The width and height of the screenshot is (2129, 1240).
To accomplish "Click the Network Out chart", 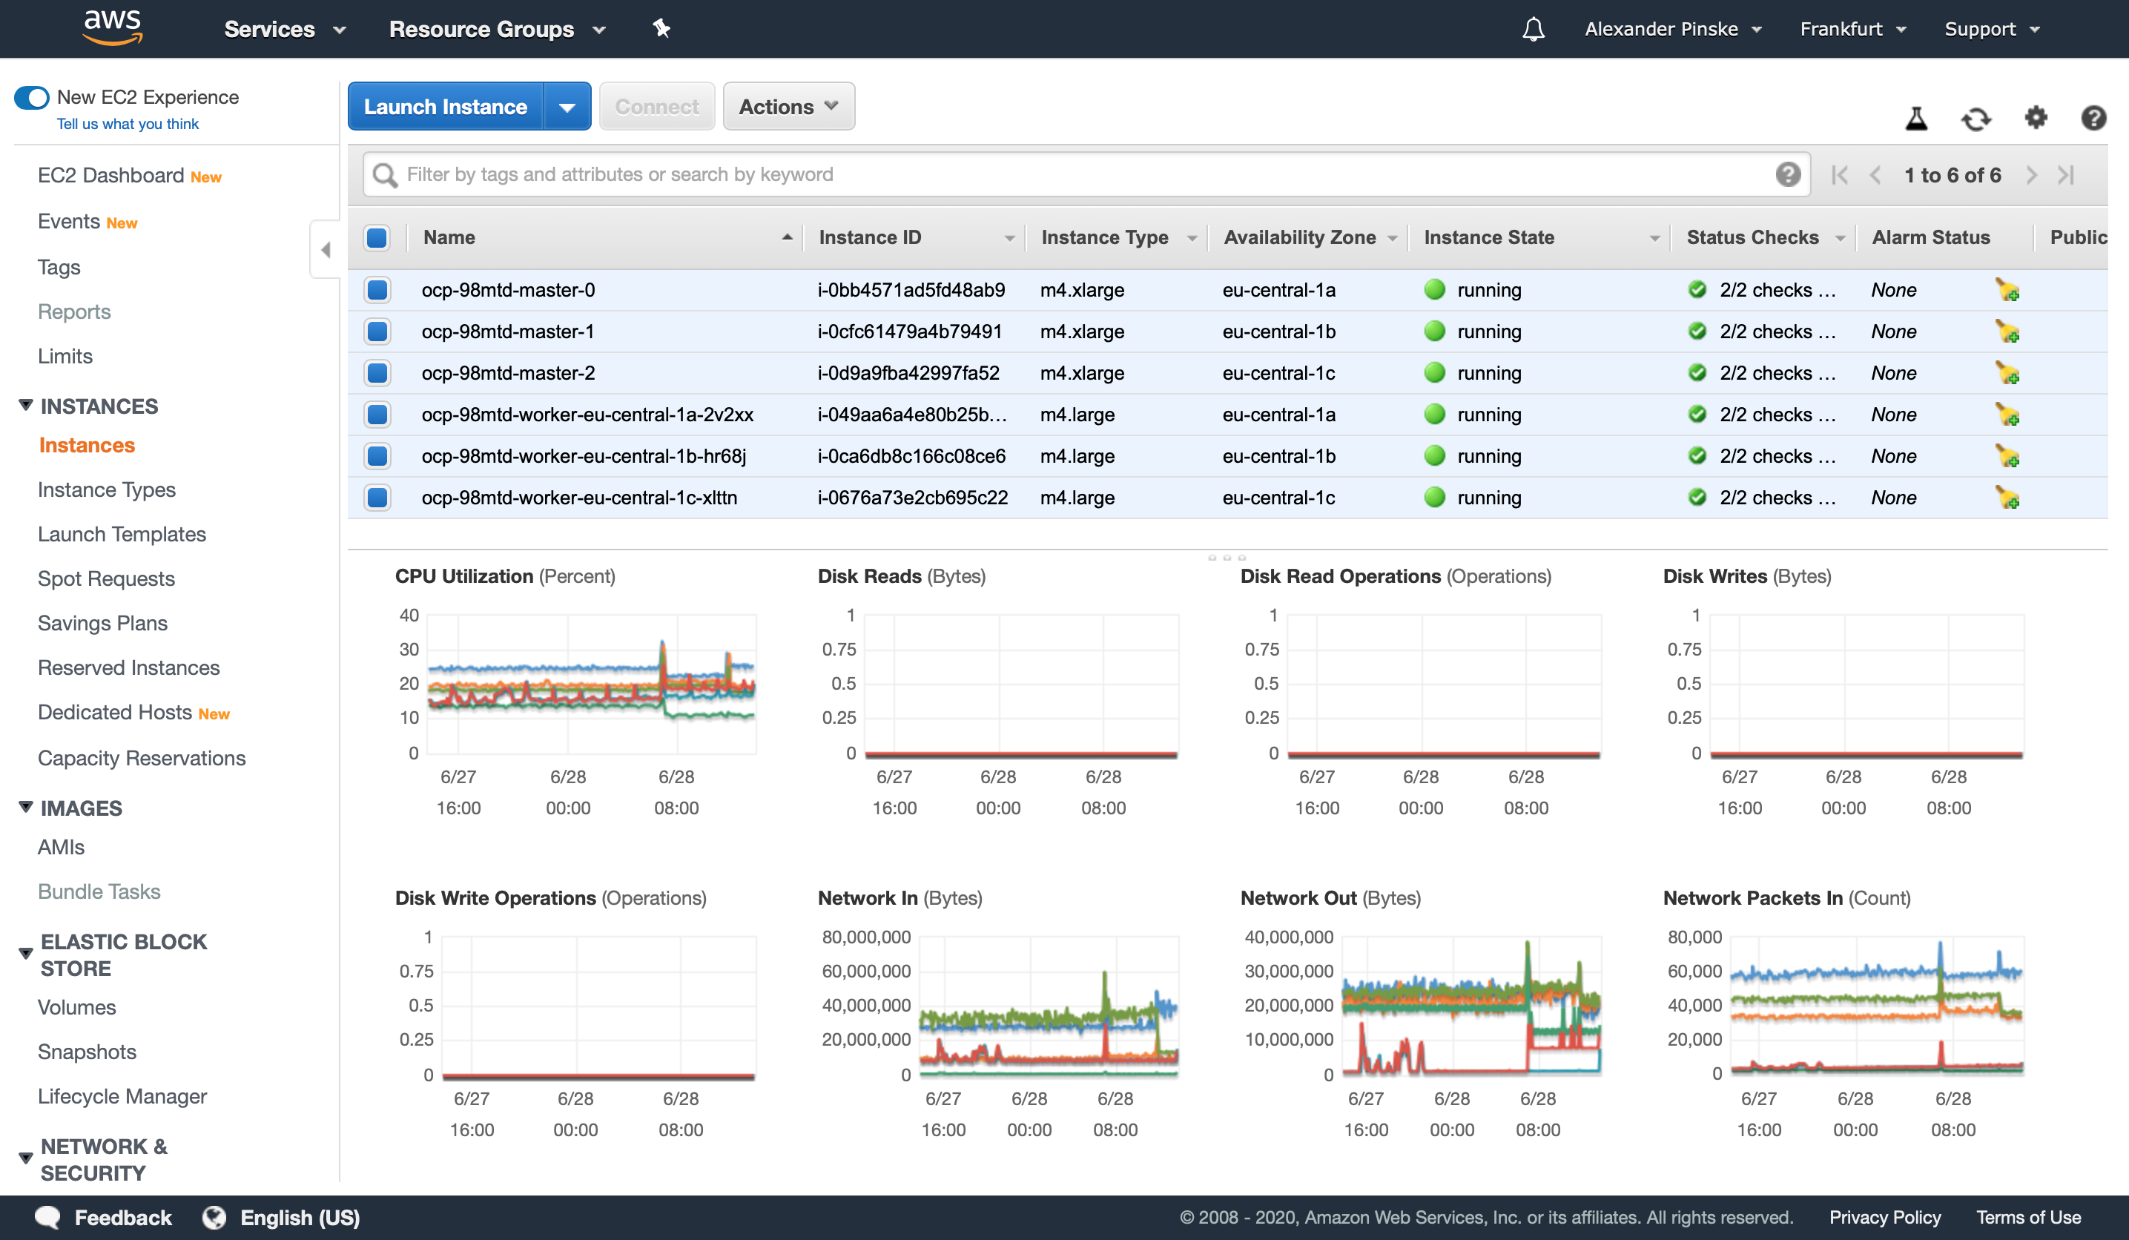I will pyautogui.click(x=1471, y=1005).
